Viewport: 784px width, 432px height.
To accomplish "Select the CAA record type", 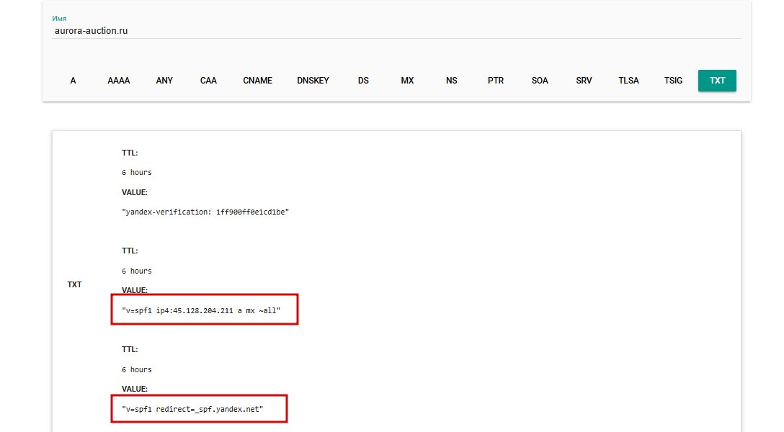I will click(x=208, y=81).
